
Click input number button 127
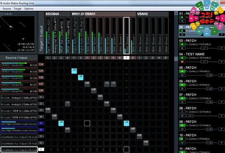pos(41,84)
